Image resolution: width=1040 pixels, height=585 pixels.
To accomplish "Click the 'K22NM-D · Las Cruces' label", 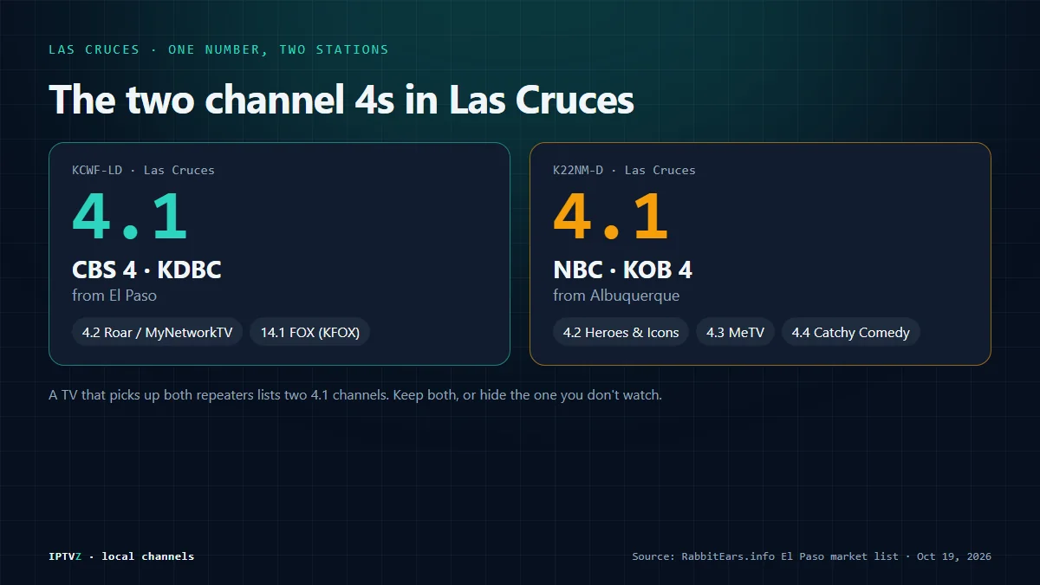I will coord(624,170).
